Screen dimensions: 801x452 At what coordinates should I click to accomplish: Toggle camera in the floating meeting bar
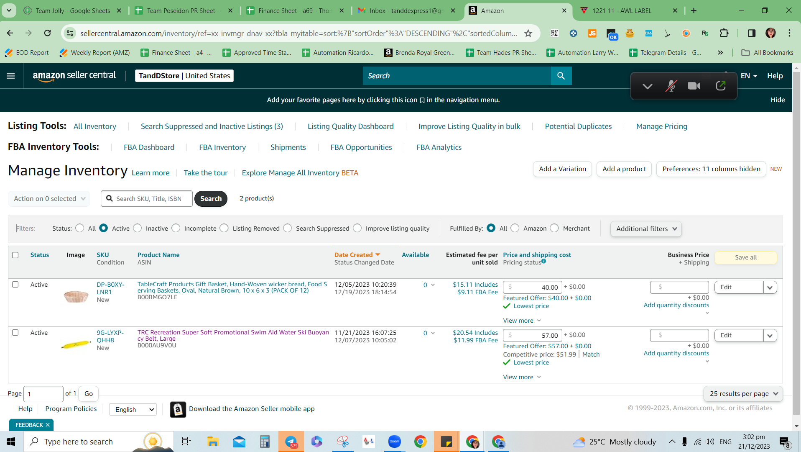(694, 86)
